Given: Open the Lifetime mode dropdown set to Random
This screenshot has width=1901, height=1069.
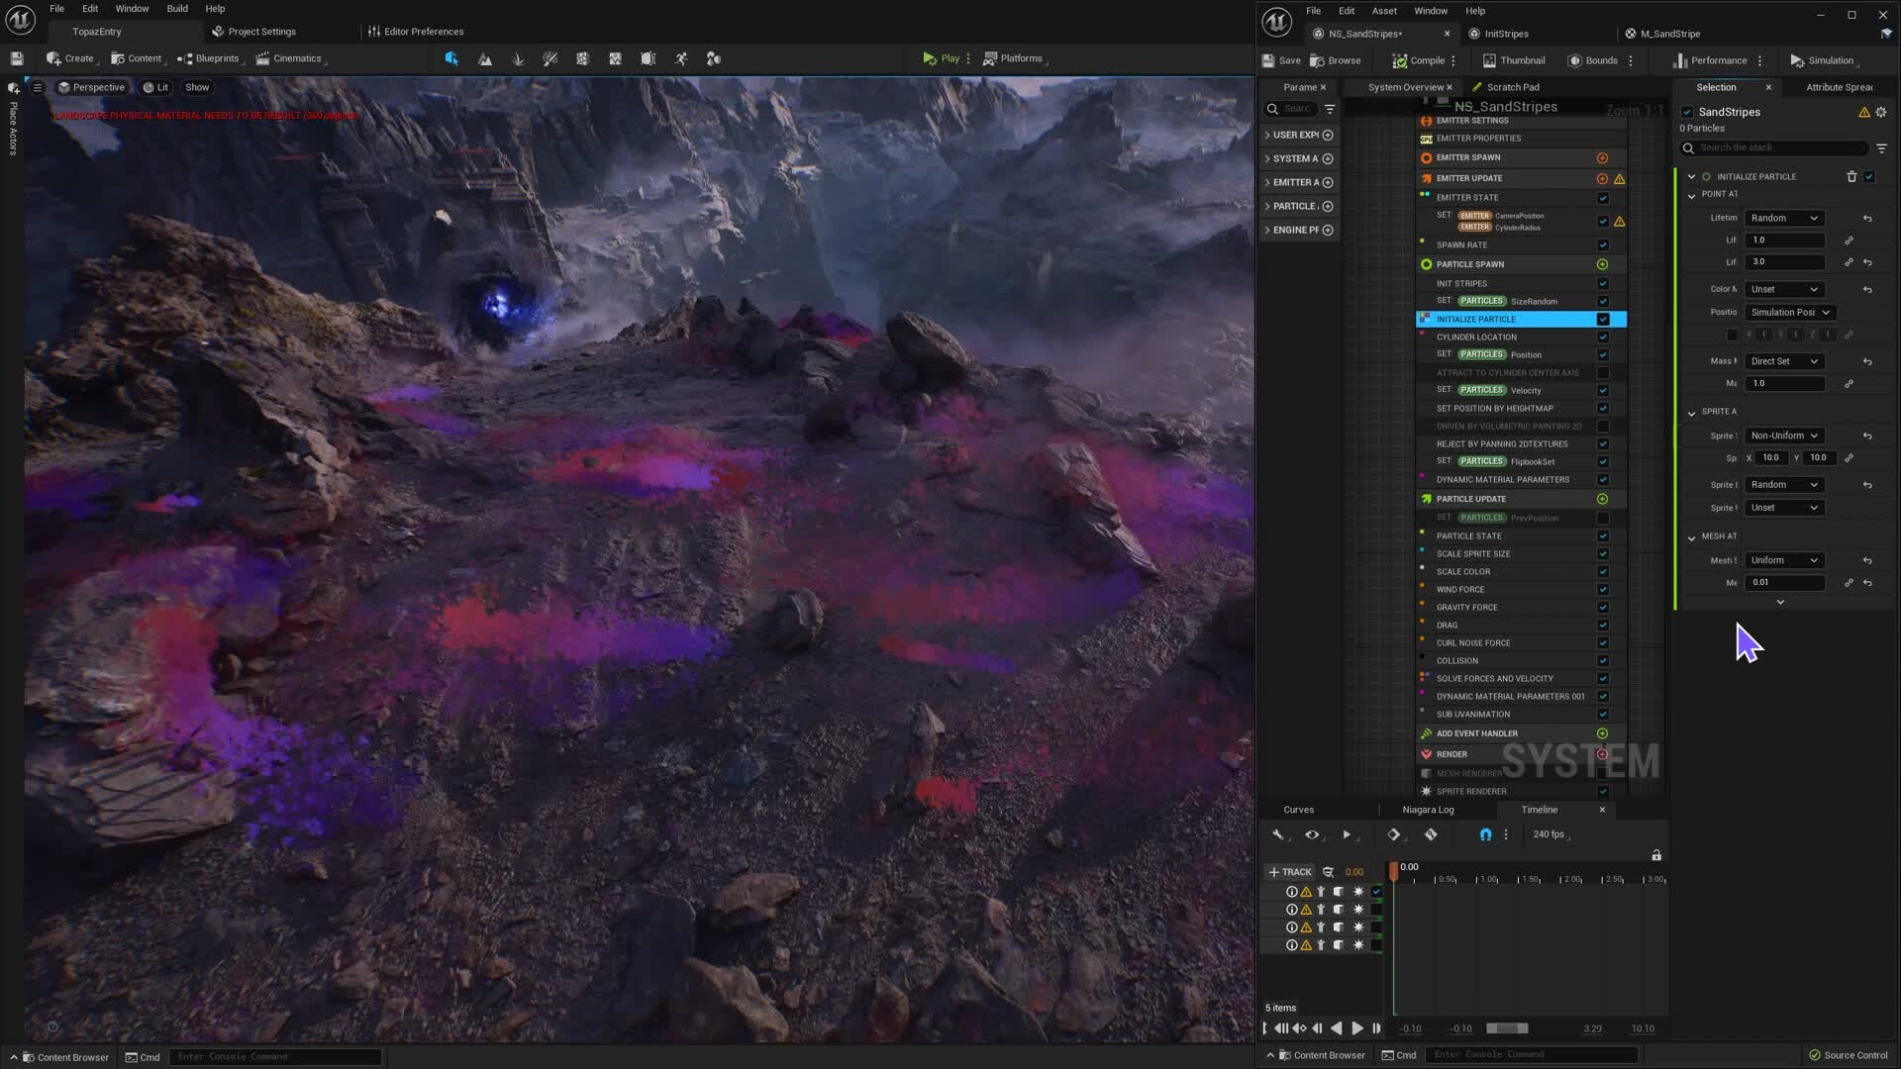Looking at the screenshot, I should pos(1783,218).
